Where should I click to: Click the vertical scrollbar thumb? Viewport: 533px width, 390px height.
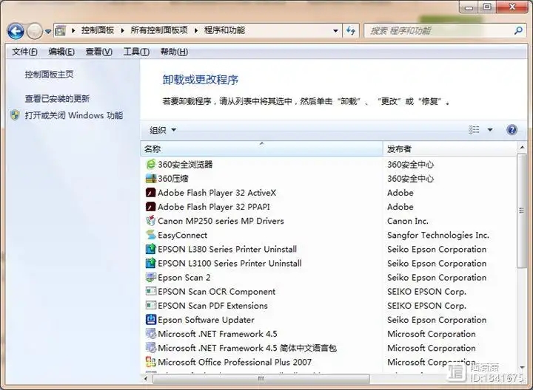tap(522, 211)
